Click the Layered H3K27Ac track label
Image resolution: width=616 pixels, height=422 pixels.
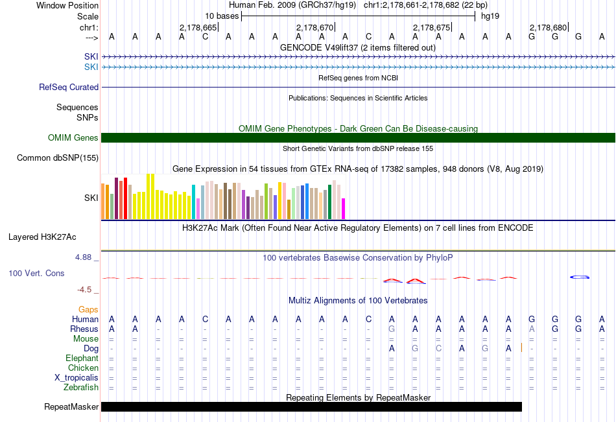pyautogui.click(x=42, y=237)
